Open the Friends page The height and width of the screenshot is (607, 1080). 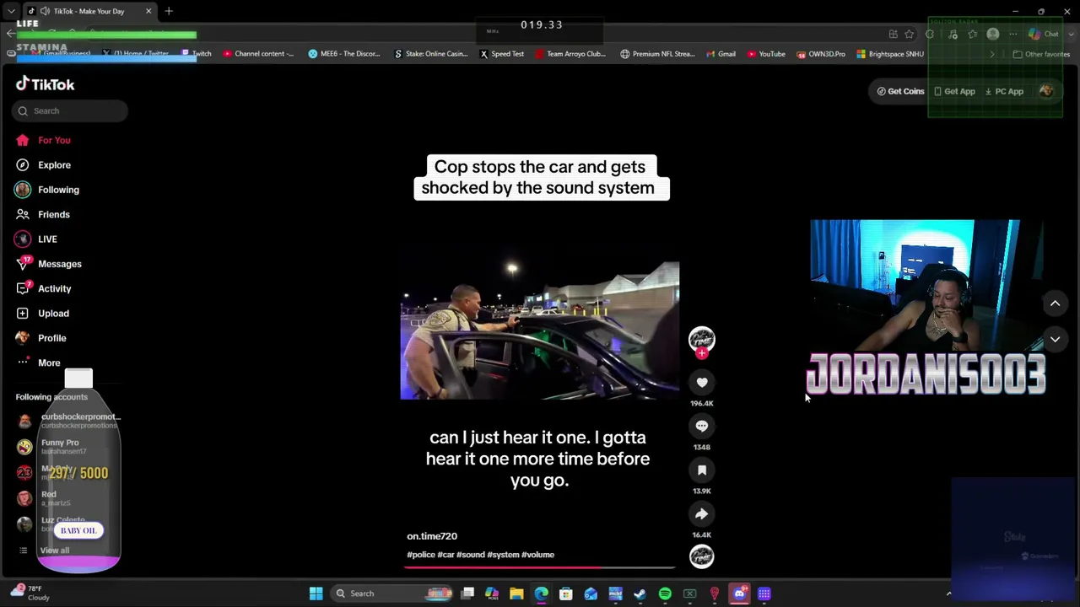pos(42,214)
